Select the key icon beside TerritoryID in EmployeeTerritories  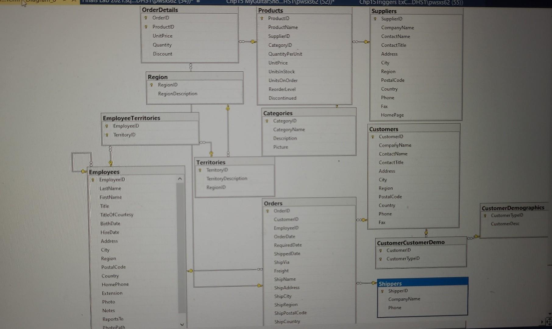(x=107, y=135)
